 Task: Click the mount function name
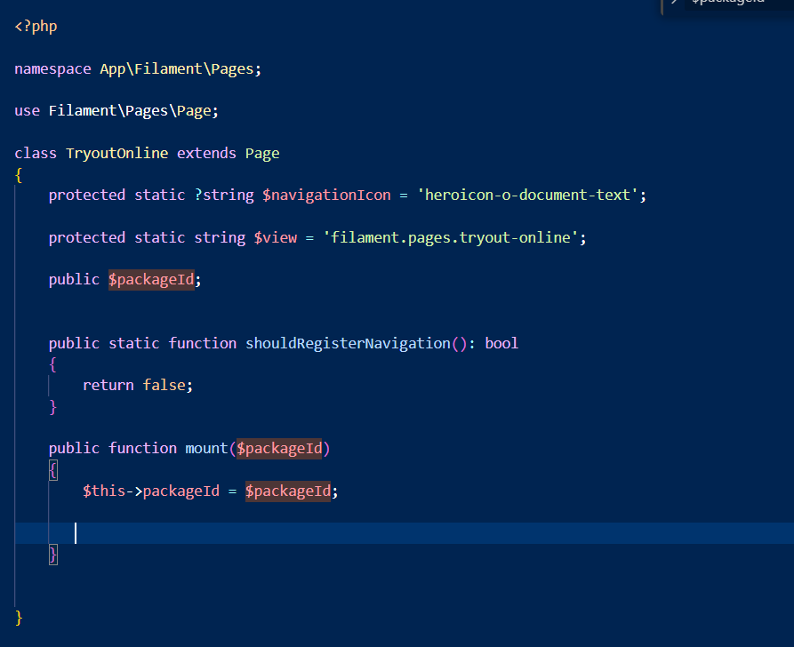point(206,448)
